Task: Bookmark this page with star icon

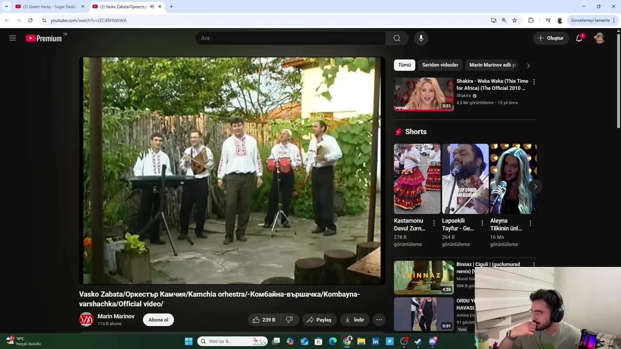Action: (515, 20)
